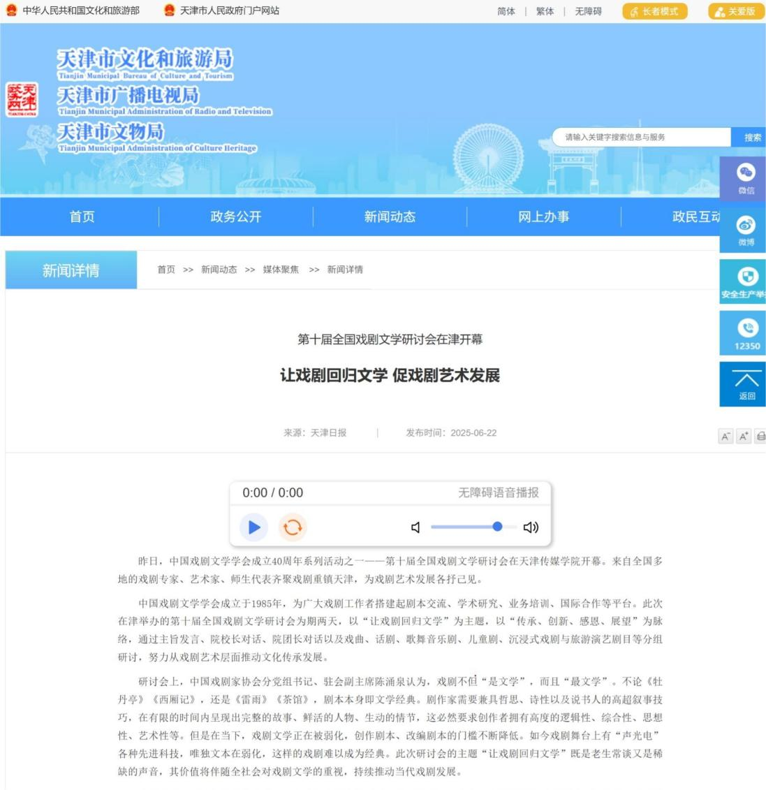The image size is (766, 790).
Task: Increase the article font size
Action: click(744, 437)
